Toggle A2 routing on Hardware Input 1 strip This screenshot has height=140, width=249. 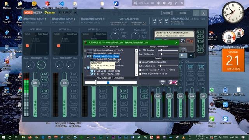click(44, 80)
